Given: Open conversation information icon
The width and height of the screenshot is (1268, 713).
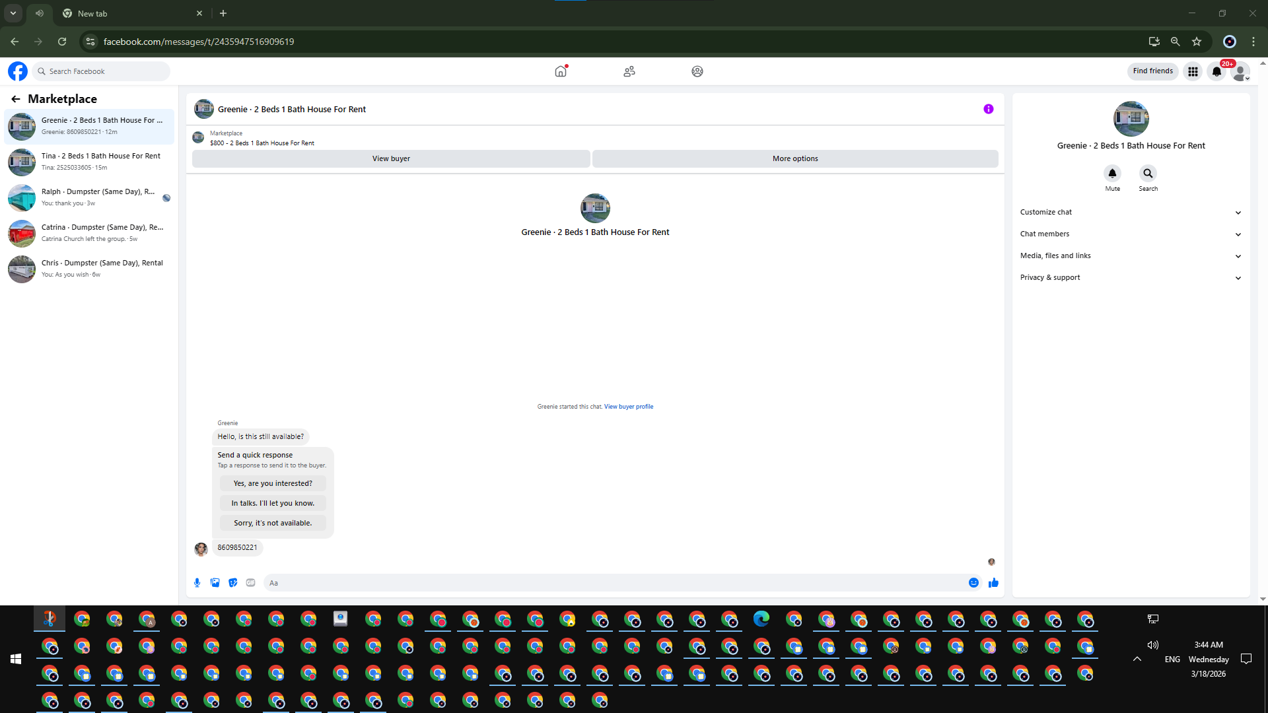Looking at the screenshot, I should (x=989, y=109).
